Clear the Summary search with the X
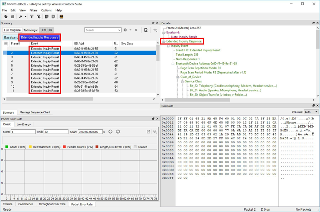The height and width of the screenshot is (212, 320). (136, 30)
